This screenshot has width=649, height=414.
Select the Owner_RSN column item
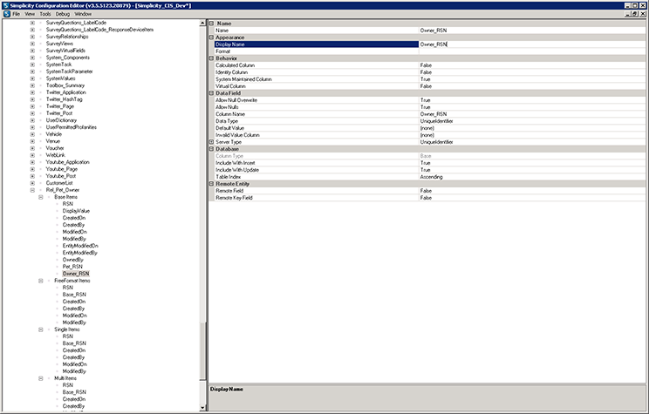tap(76, 274)
